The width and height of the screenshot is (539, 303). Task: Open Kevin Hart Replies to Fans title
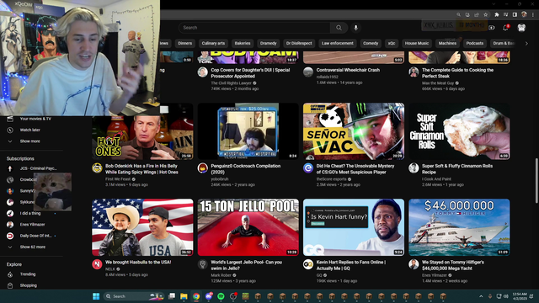(x=351, y=265)
